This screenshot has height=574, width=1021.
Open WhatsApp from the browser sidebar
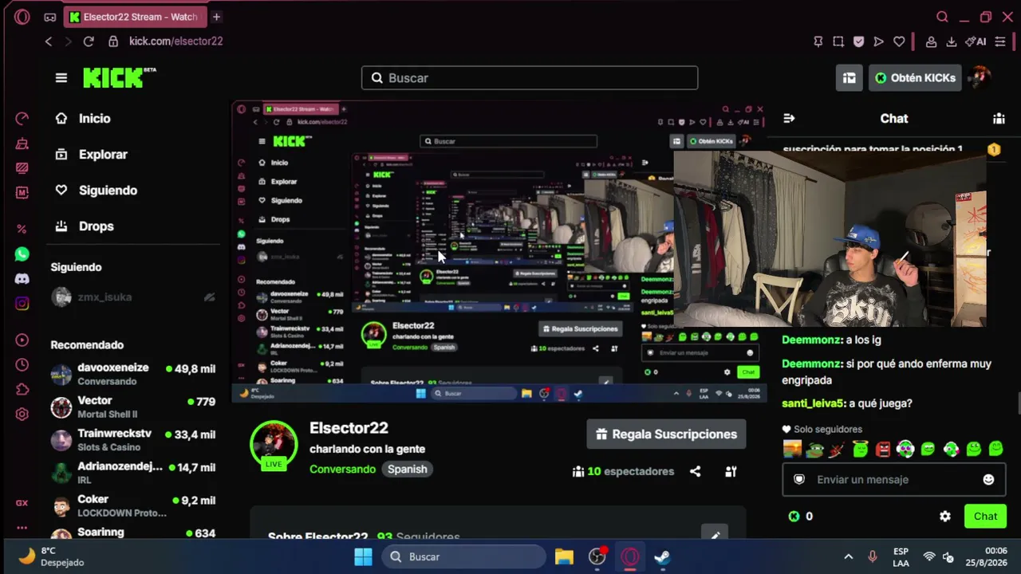click(22, 254)
